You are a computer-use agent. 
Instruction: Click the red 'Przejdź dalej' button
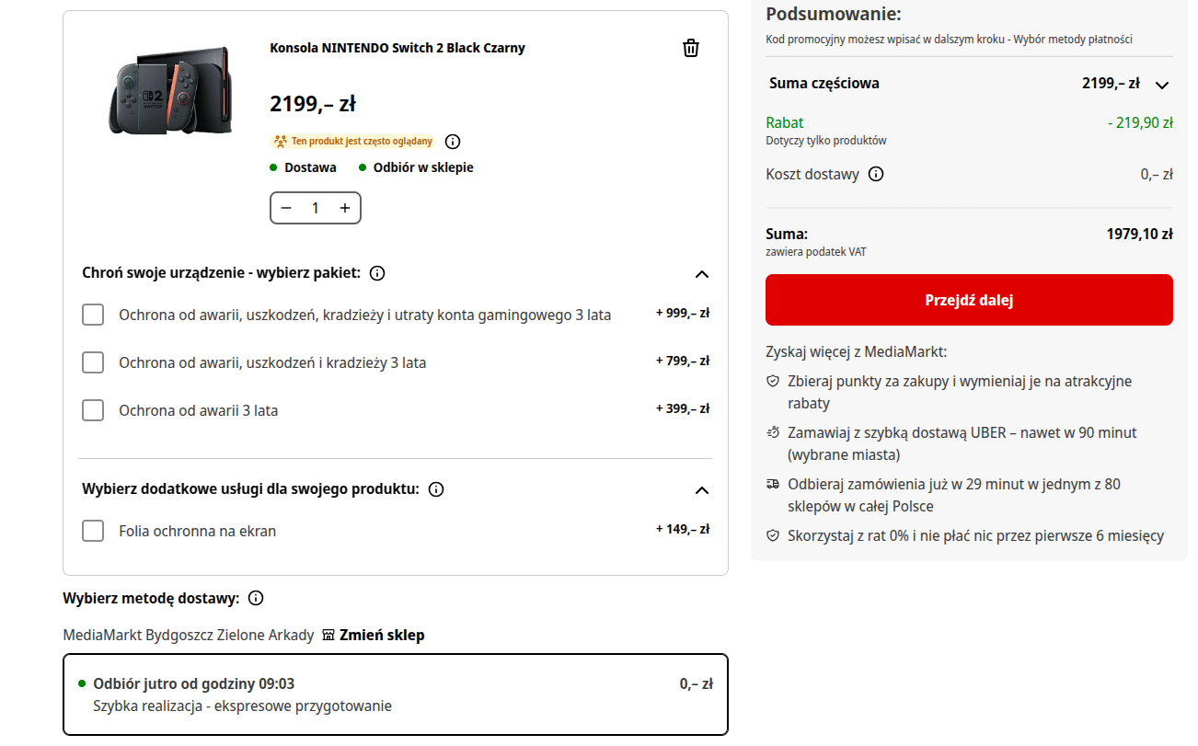coord(969,300)
